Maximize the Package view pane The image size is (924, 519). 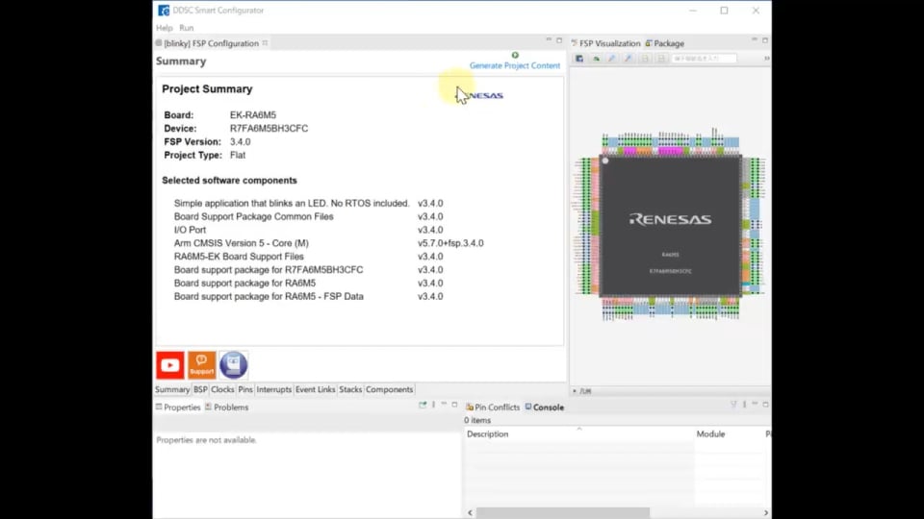tap(765, 40)
